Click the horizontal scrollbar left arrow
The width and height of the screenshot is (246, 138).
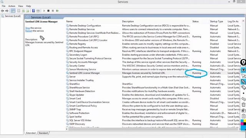67,129
